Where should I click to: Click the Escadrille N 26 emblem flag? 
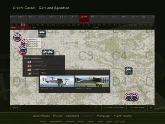[29, 70]
